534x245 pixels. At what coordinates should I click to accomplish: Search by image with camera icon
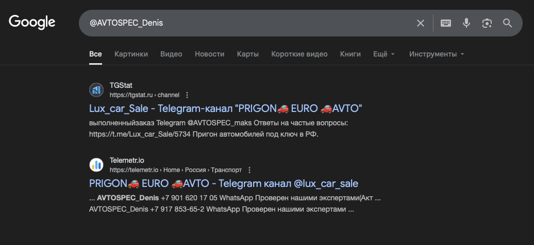click(x=487, y=23)
